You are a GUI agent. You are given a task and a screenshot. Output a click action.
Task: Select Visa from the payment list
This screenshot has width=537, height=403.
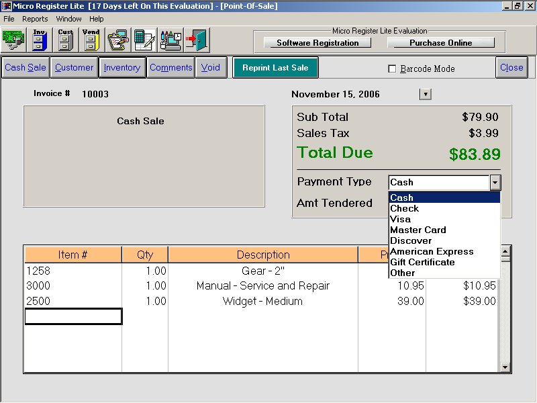point(400,219)
